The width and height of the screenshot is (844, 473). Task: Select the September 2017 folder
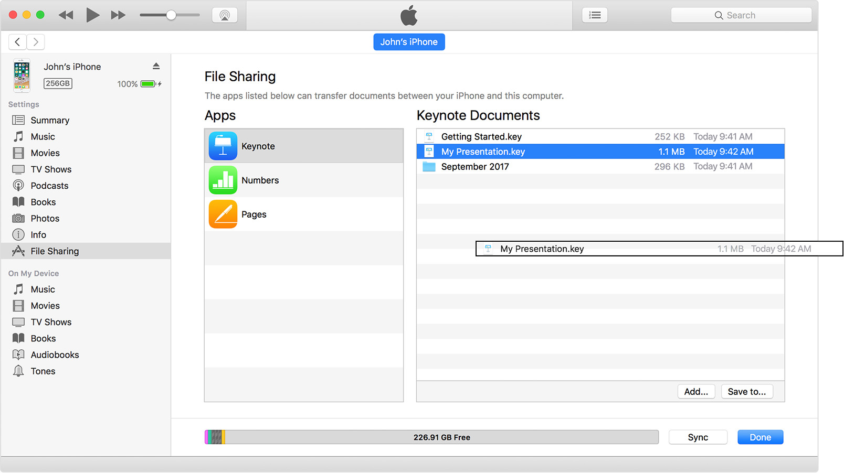(x=600, y=166)
